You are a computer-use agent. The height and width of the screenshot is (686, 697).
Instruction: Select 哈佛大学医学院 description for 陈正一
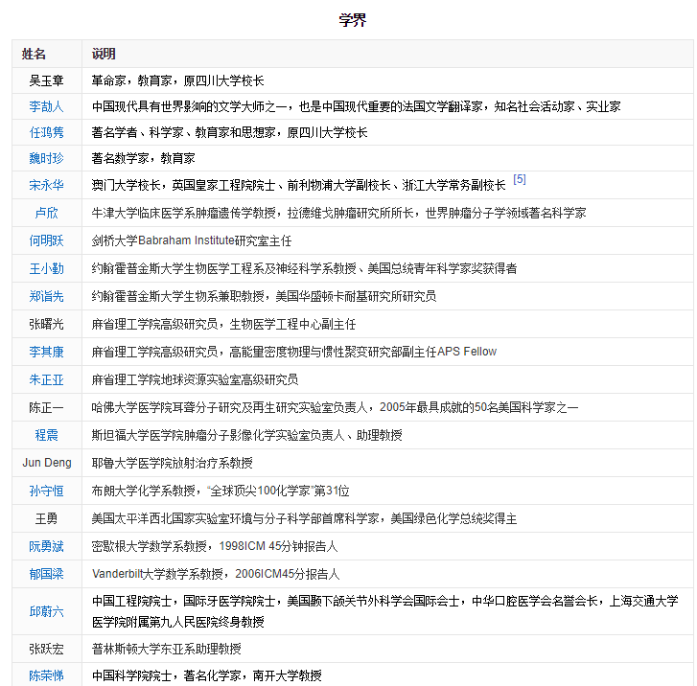(x=335, y=407)
